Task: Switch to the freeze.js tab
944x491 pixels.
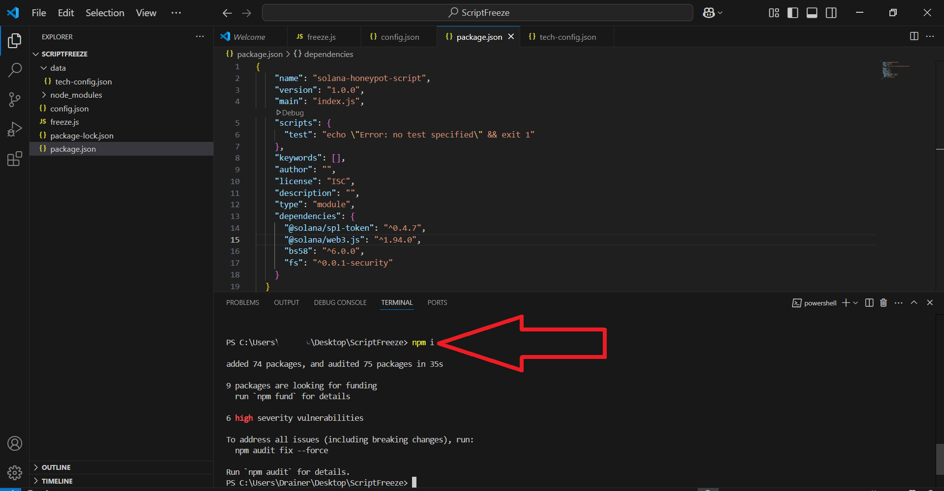Action: point(324,37)
